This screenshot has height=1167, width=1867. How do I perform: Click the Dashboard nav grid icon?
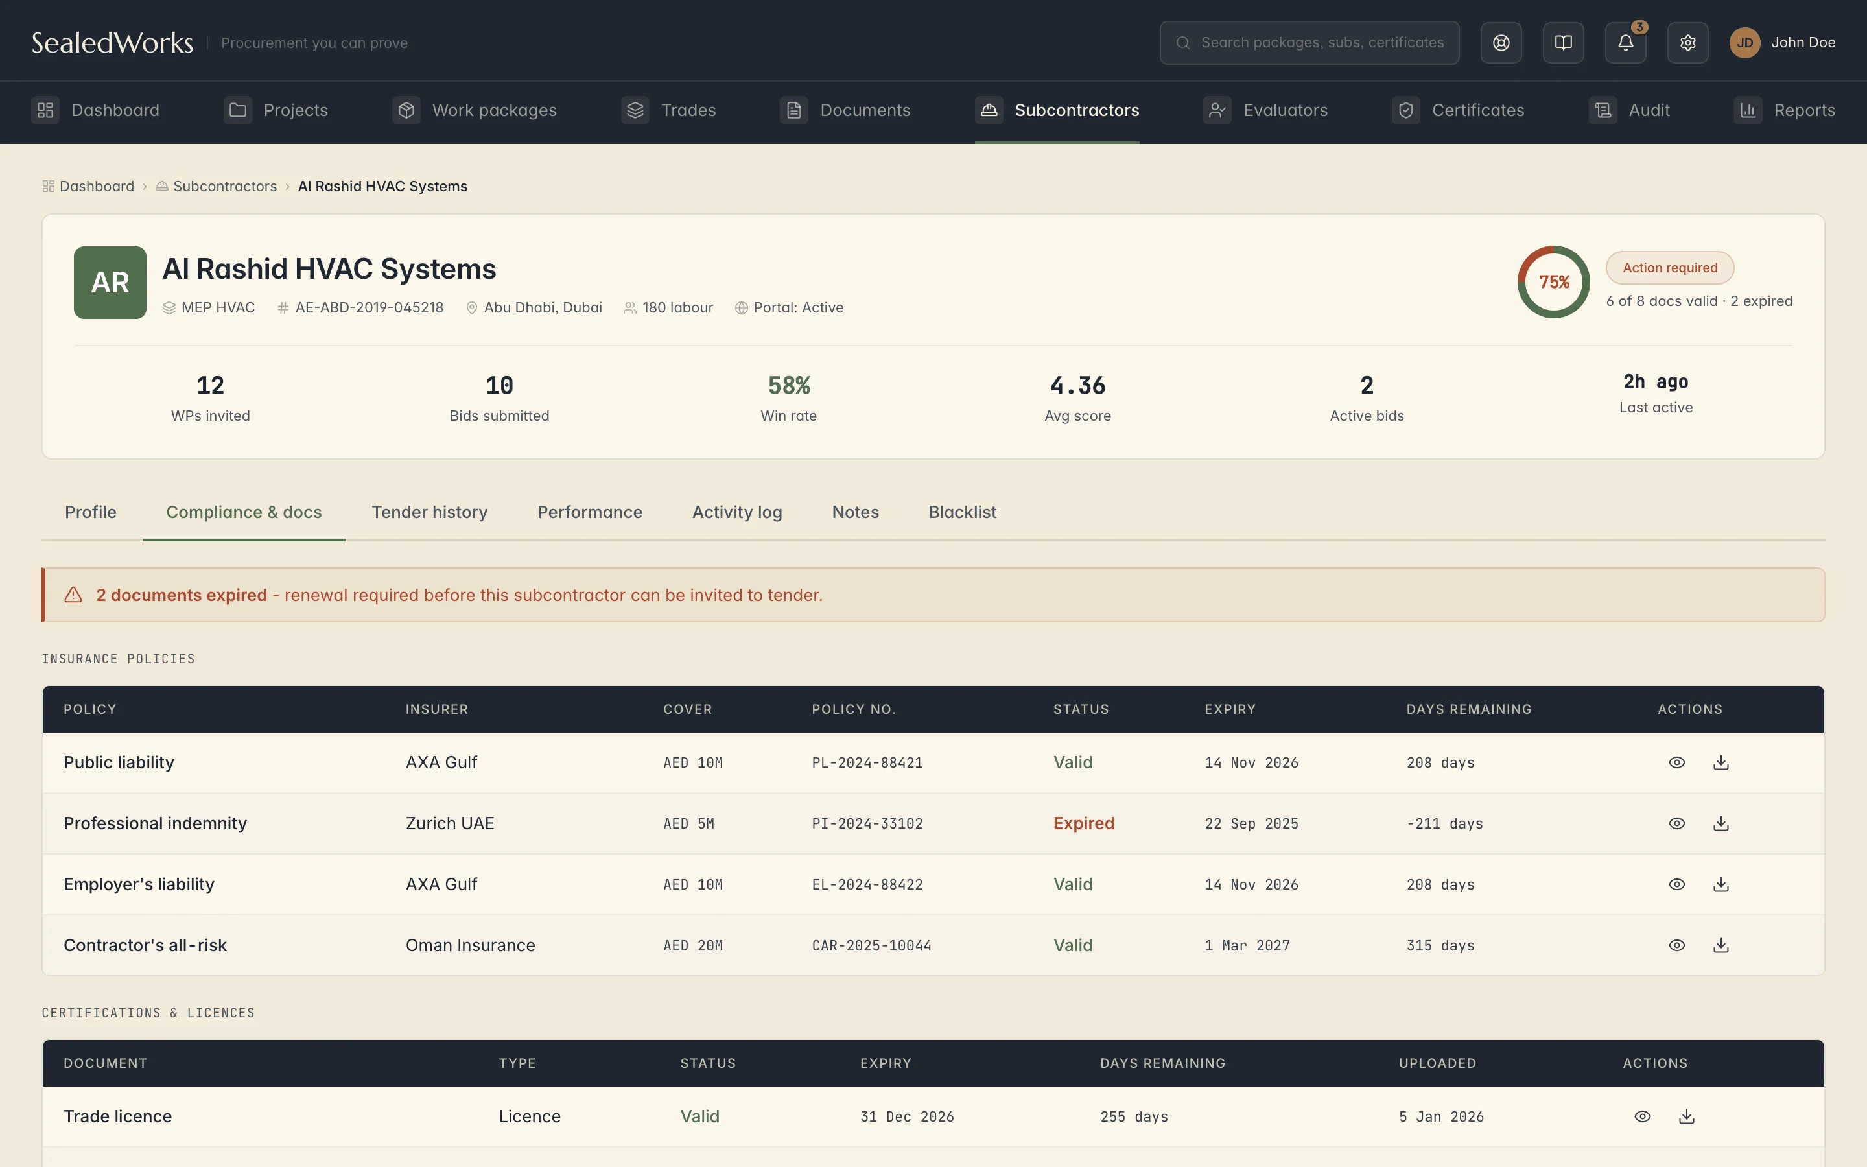coord(45,110)
